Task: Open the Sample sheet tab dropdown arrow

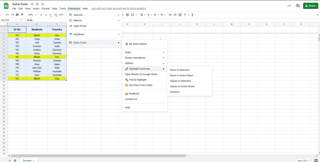Action: [34, 161]
